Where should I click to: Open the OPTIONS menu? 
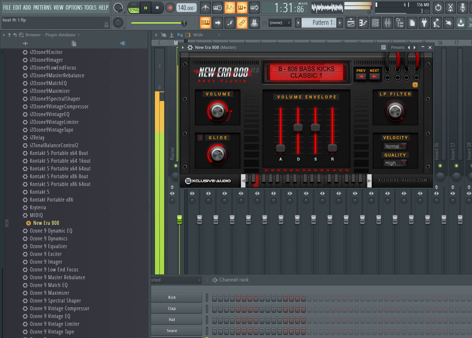74,7
